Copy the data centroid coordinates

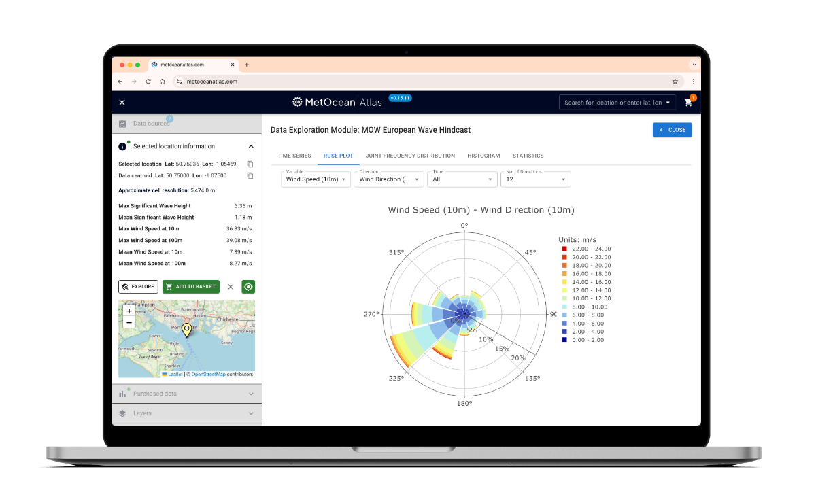250,175
